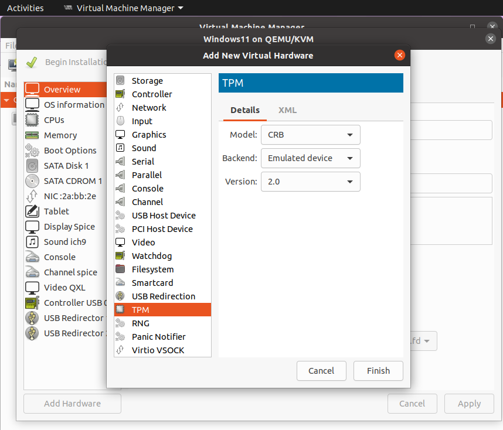The height and width of the screenshot is (430, 503).
Task: Select Boot Options in sidebar
Action: point(66,151)
